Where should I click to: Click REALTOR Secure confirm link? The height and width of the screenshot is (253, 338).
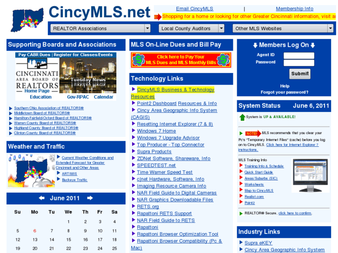[x=295, y=213]
